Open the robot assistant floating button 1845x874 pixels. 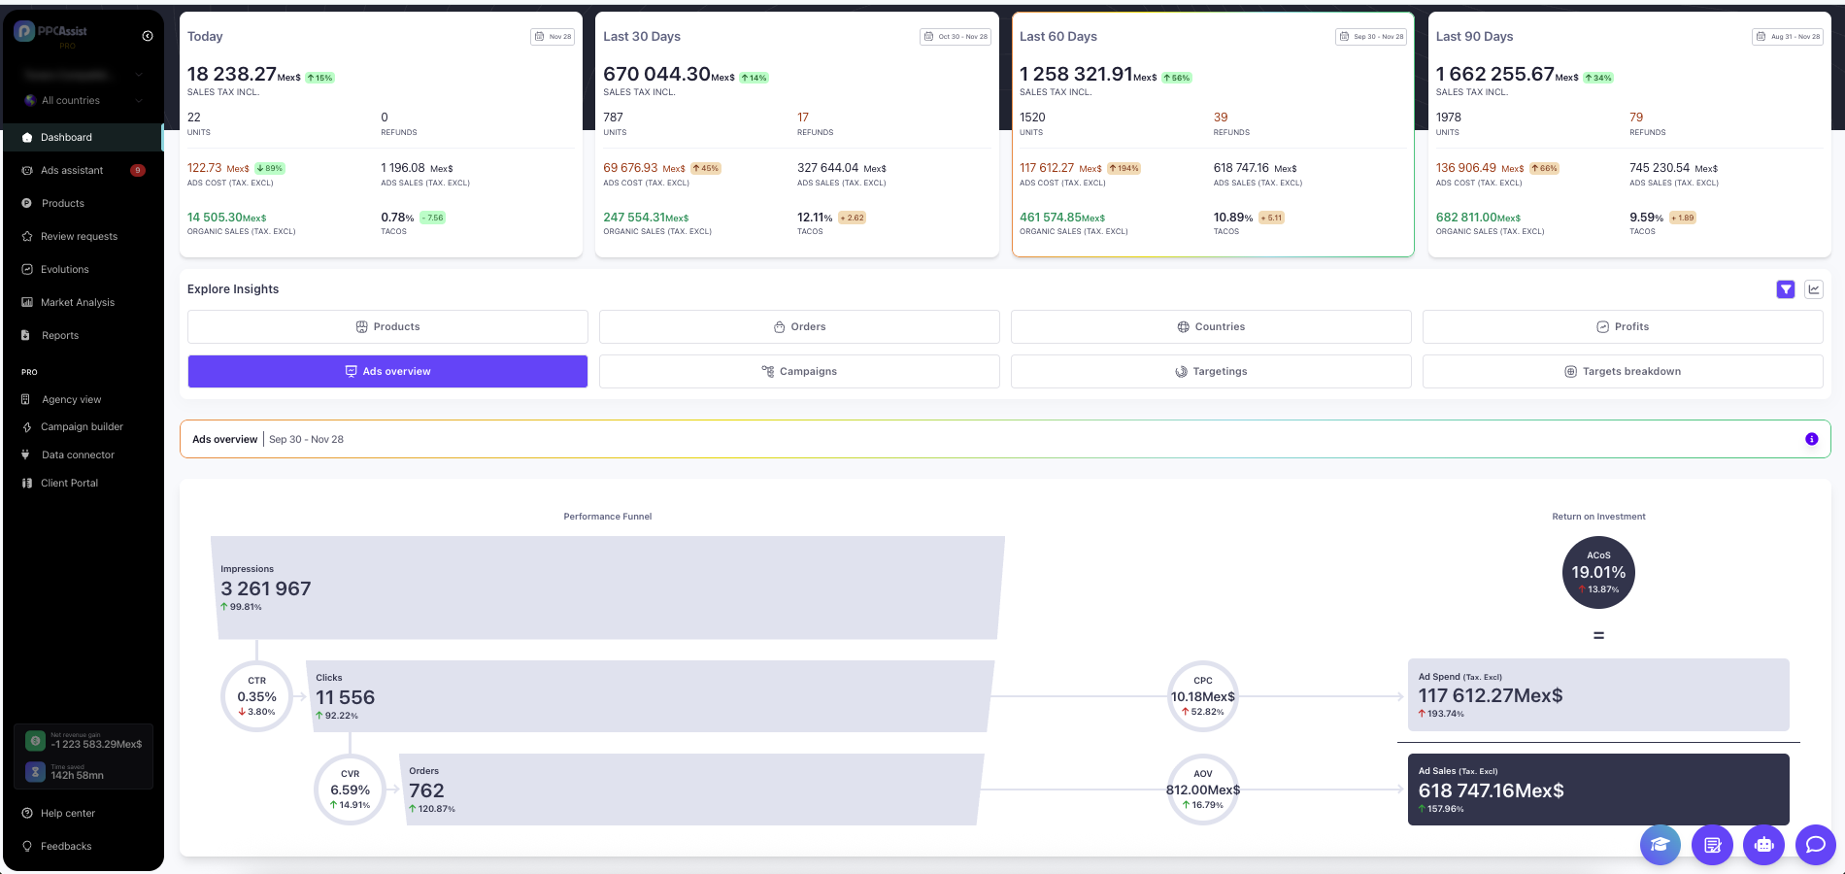pyautogui.click(x=1763, y=844)
